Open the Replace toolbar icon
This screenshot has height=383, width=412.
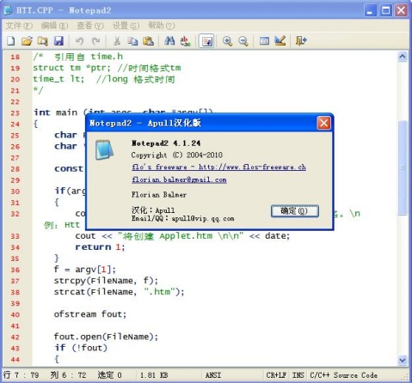point(186,41)
